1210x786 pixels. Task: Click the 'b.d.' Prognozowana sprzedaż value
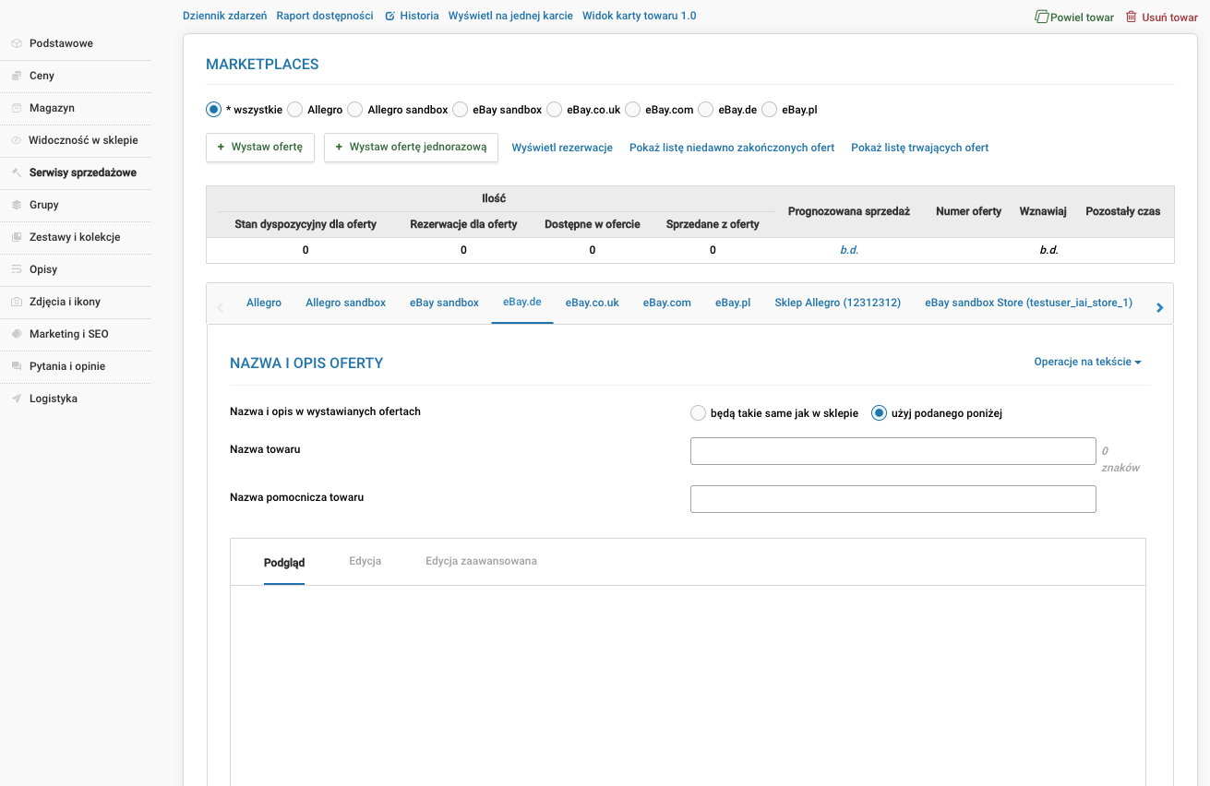(849, 250)
